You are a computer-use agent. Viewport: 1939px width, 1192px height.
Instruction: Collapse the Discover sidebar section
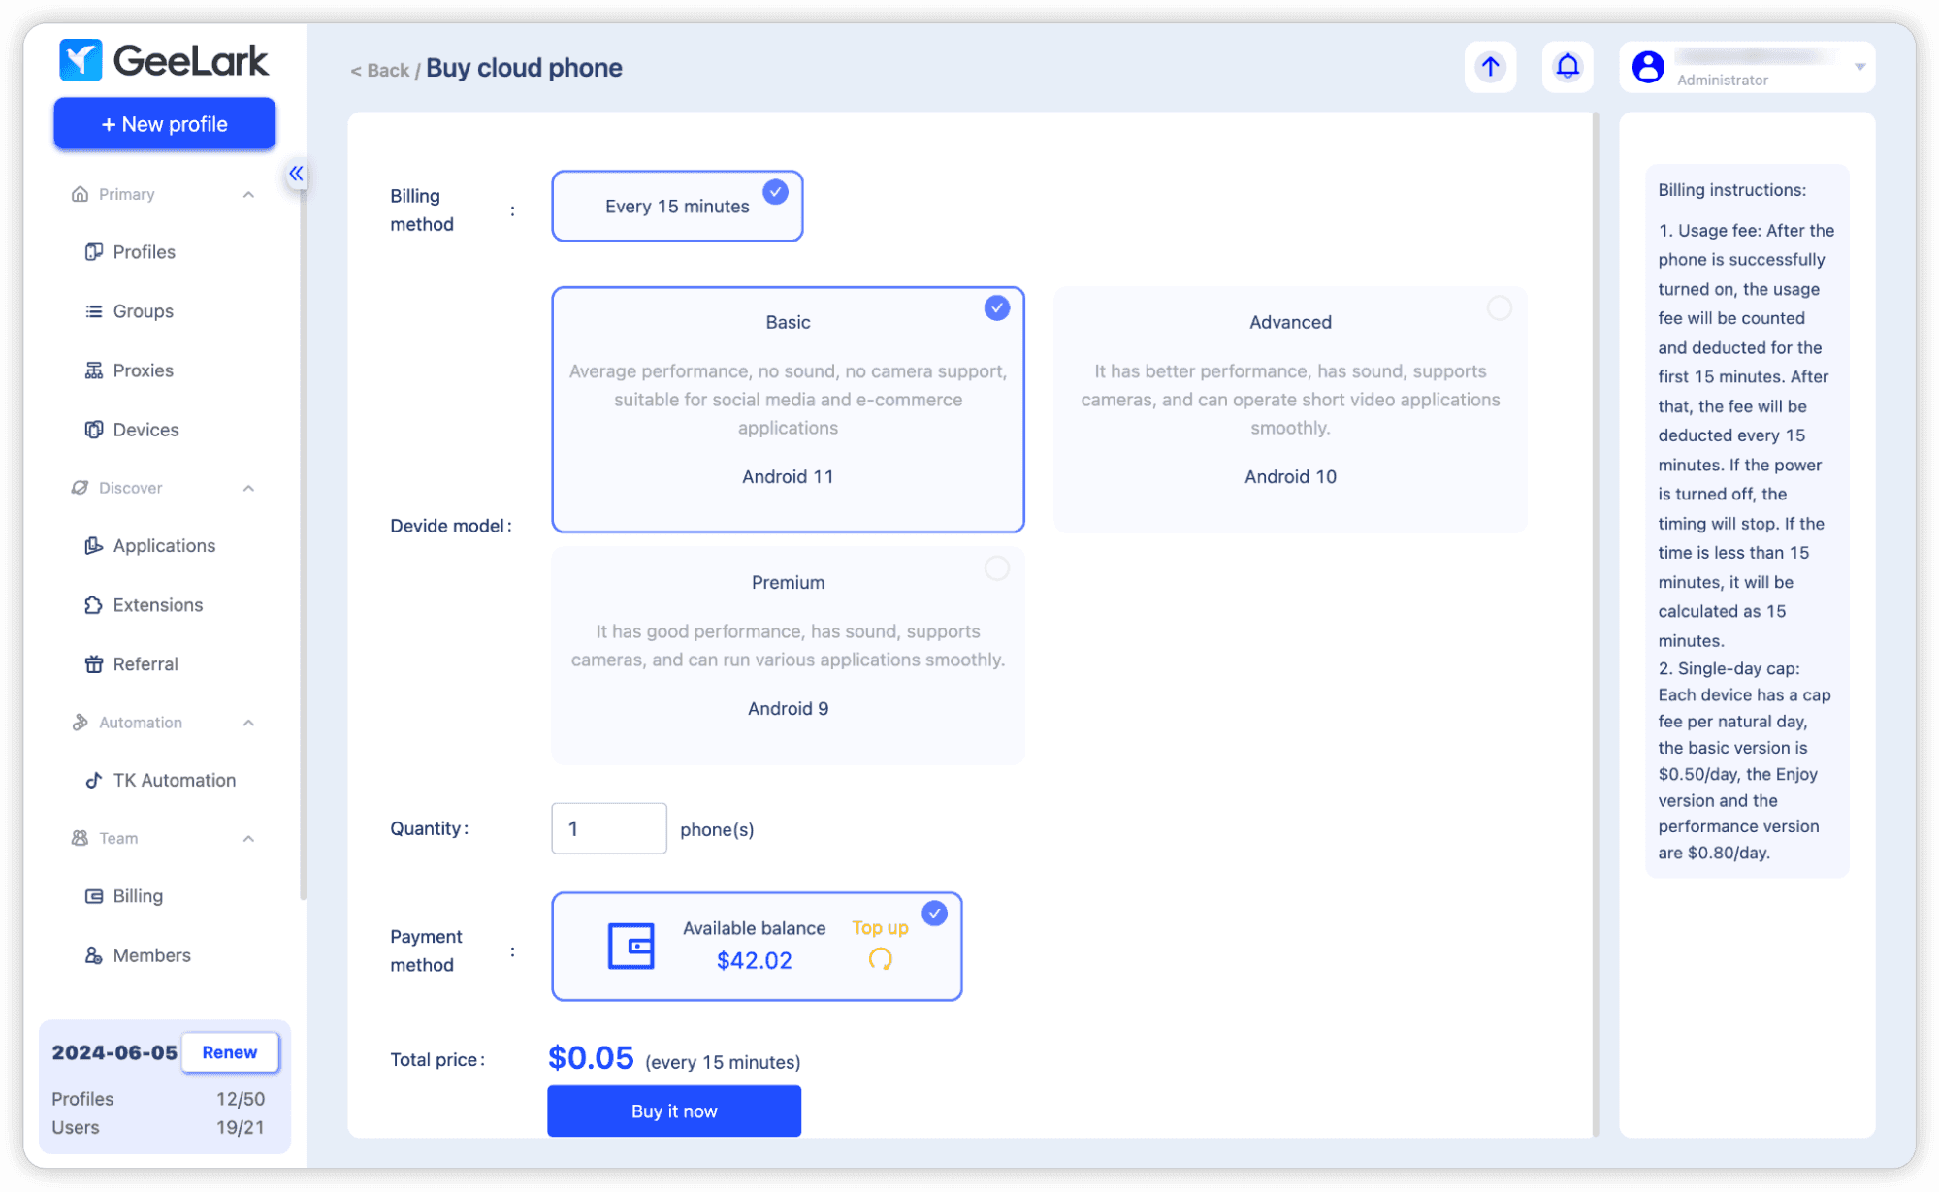(248, 488)
